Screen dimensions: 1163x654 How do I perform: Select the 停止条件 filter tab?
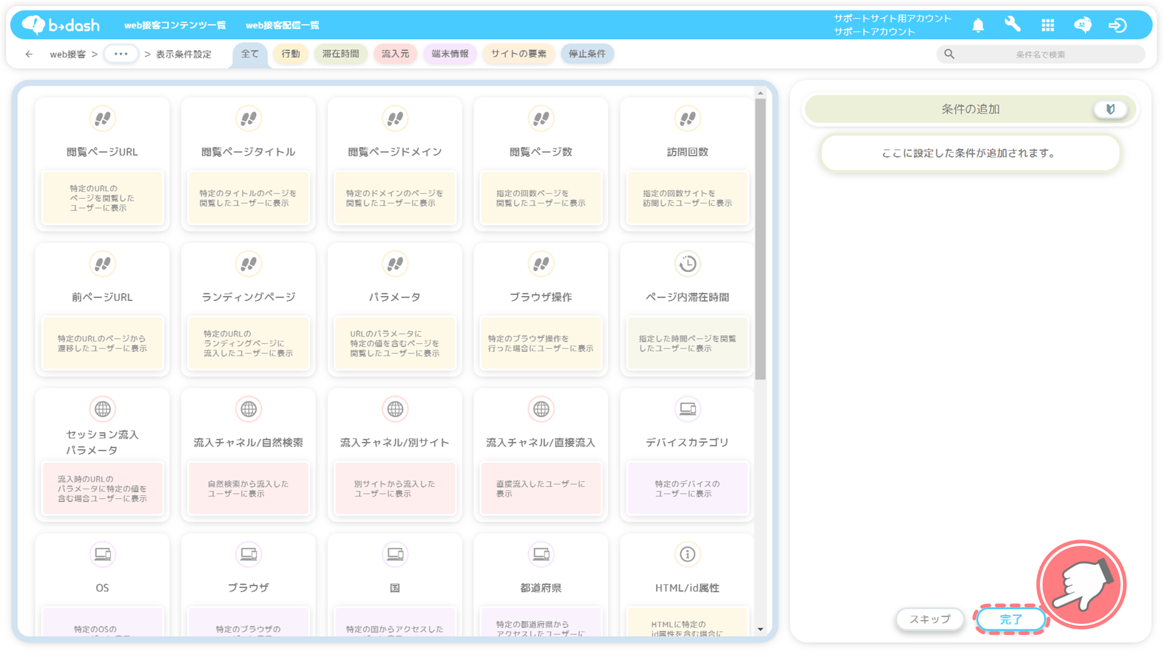[x=586, y=54]
